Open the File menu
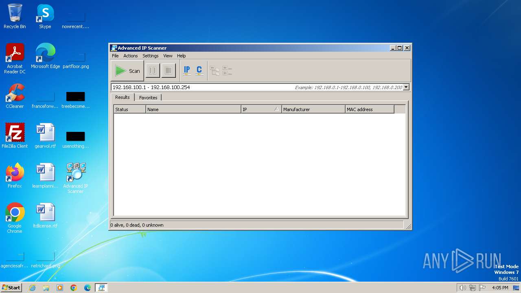The image size is (521, 293). [115, 56]
